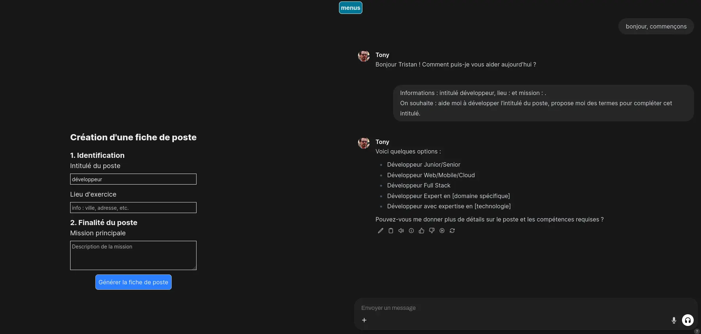Image resolution: width=701 pixels, height=334 pixels.
Task: Rate the response with thumbs up
Action: (x=421, y=231)
